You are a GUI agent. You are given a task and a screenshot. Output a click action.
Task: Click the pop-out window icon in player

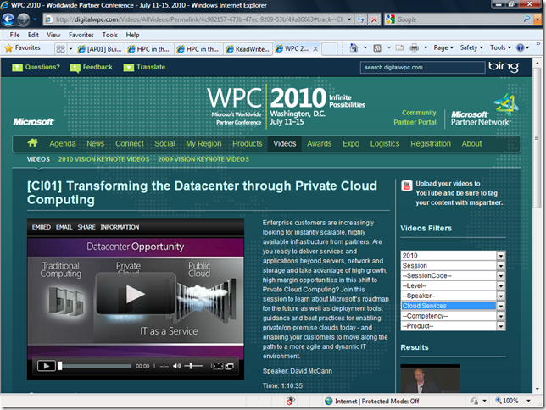(229, 366)
